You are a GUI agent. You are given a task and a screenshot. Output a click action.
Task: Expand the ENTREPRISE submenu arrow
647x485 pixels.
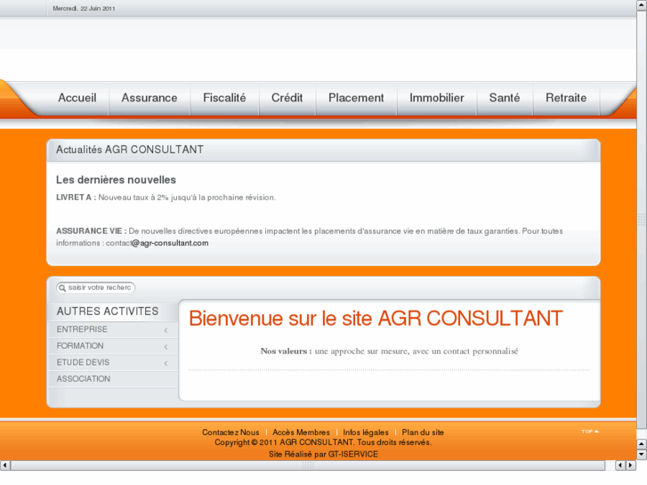click(166, 330)
